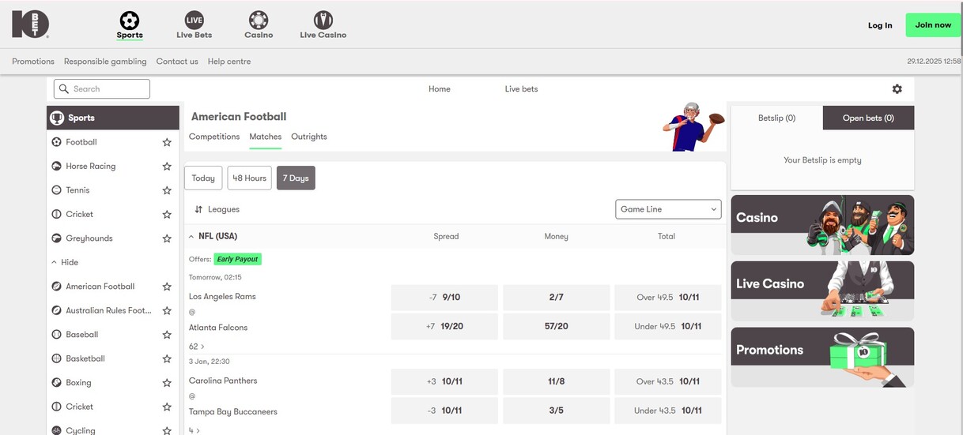Open the Live Casino promo banner
This screenshot has width=963, height=435.
click(822, 291)
